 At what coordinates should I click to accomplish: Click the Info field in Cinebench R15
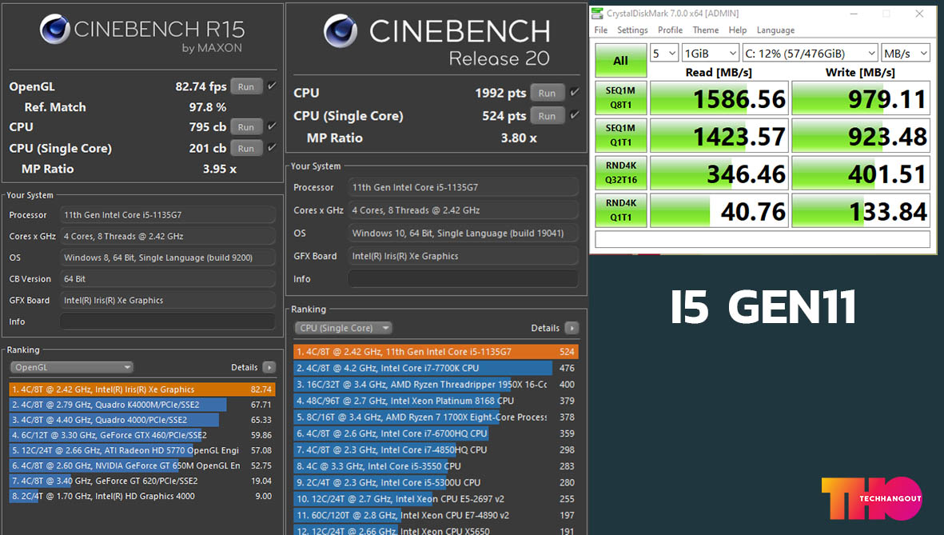click(x=168, y=321)
